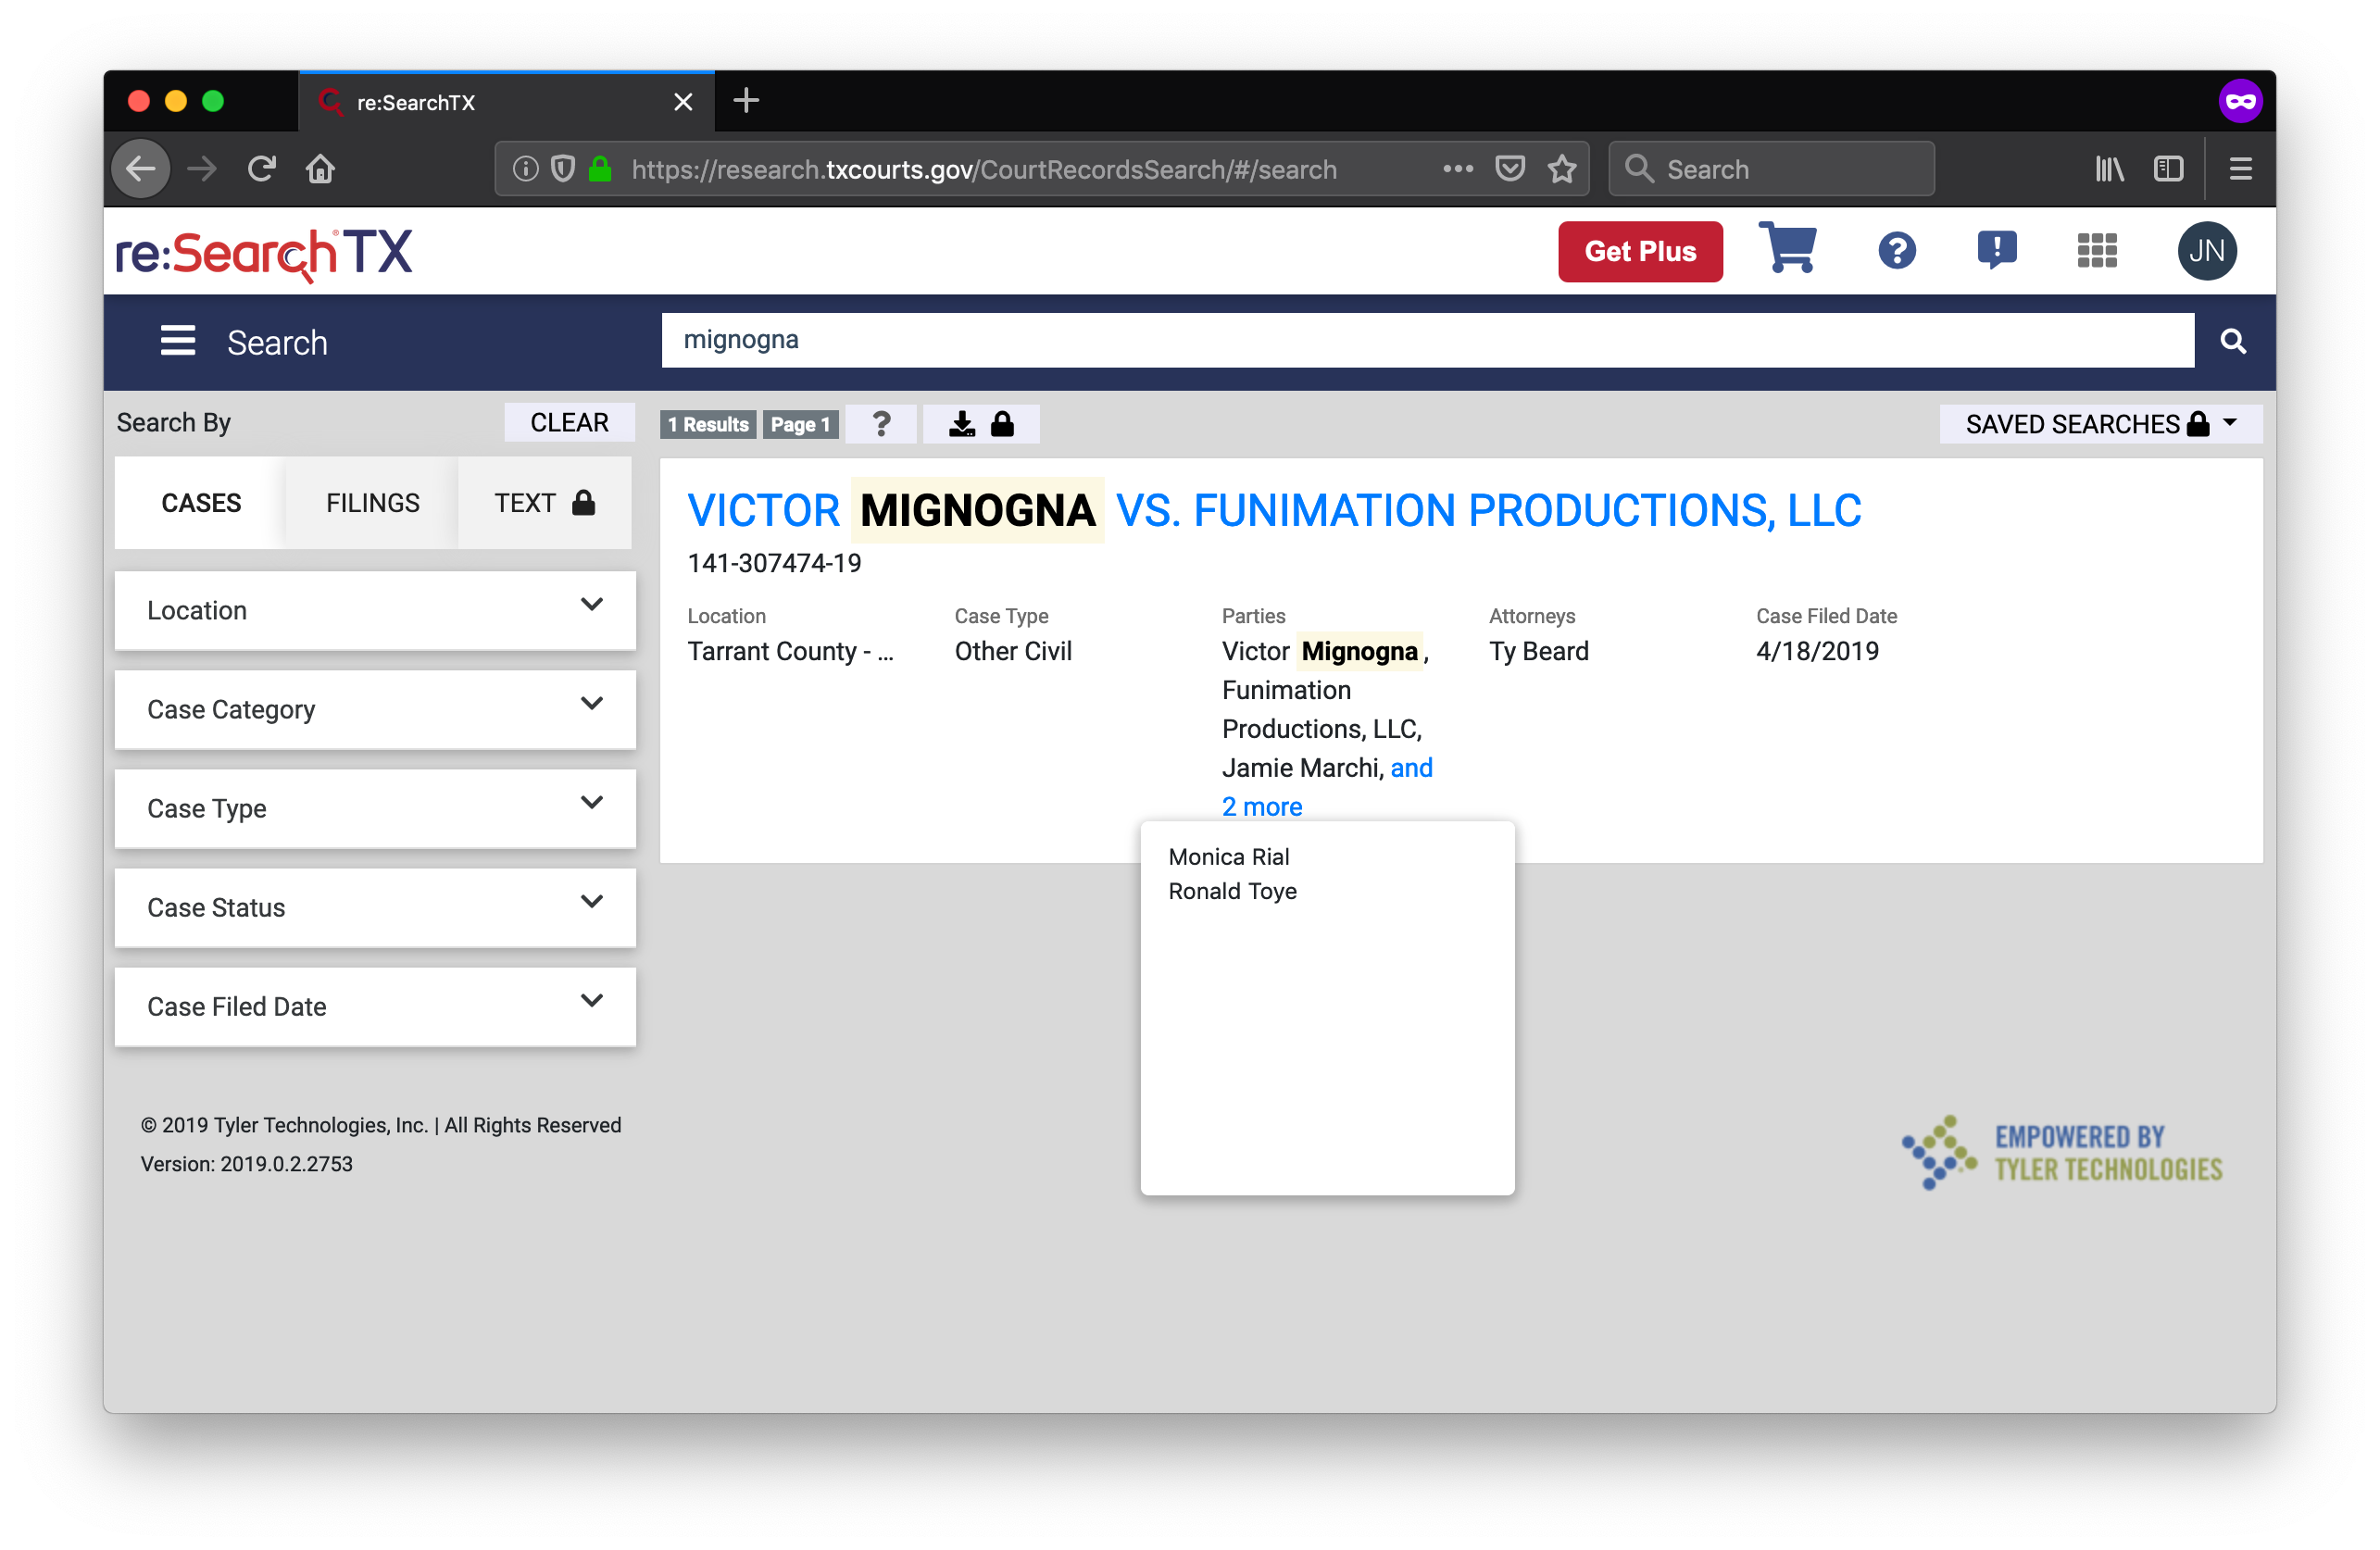Click the green padlock connection icon

point(600,169)
